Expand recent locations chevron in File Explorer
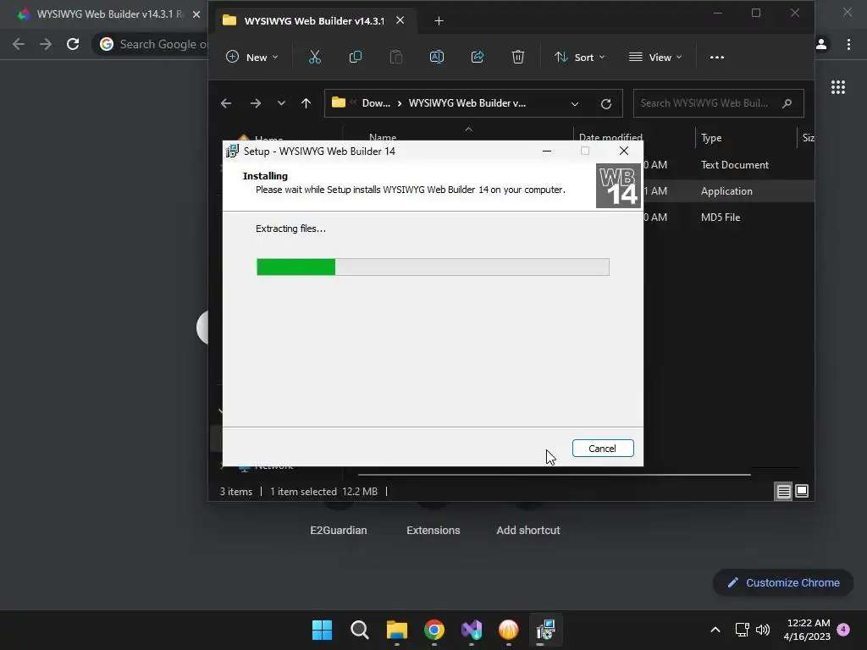867x650 pixels. point(281,103)
